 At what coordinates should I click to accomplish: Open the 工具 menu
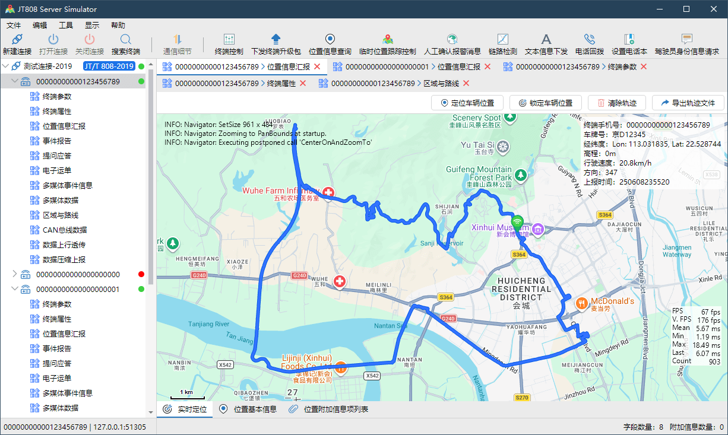click(66, 26)
